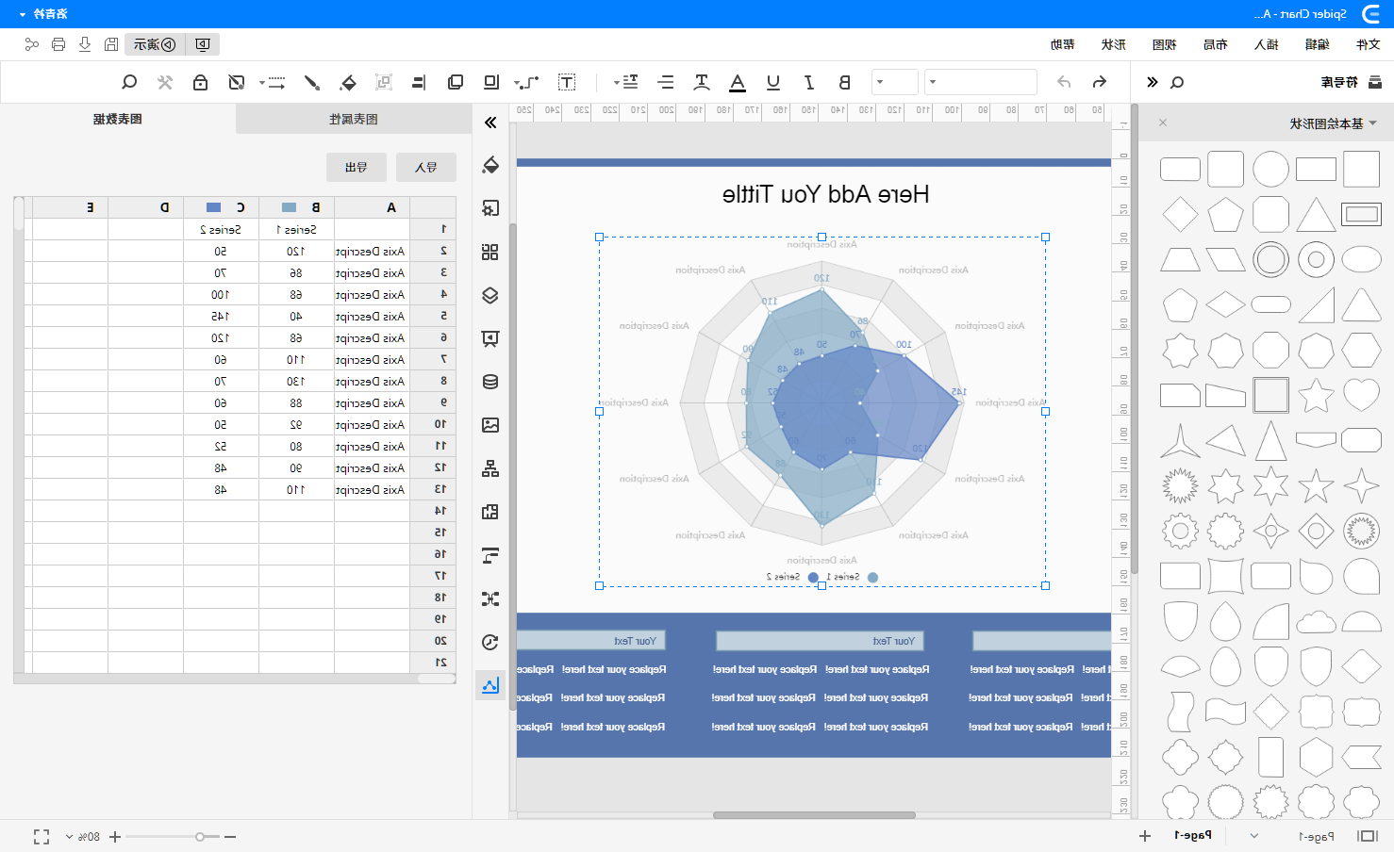
Task: Open the history clock icon in side strip
Action: point(490,642)
